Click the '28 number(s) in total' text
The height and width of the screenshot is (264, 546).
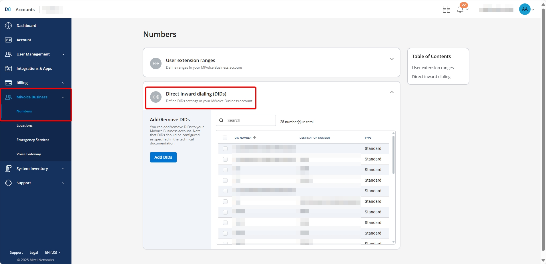point(297,122)
